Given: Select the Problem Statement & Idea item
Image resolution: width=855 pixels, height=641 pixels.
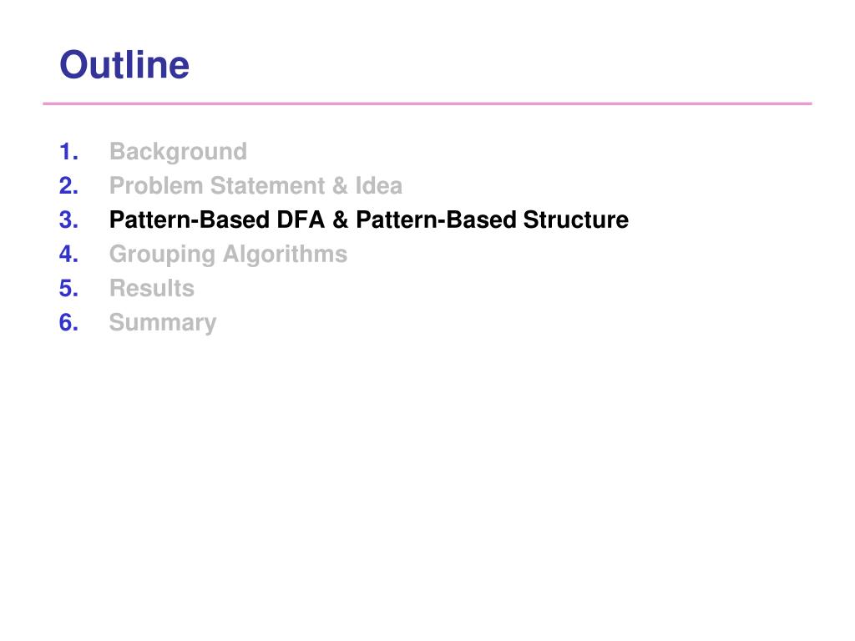Looking at the screenshot, I should [255, 186].
